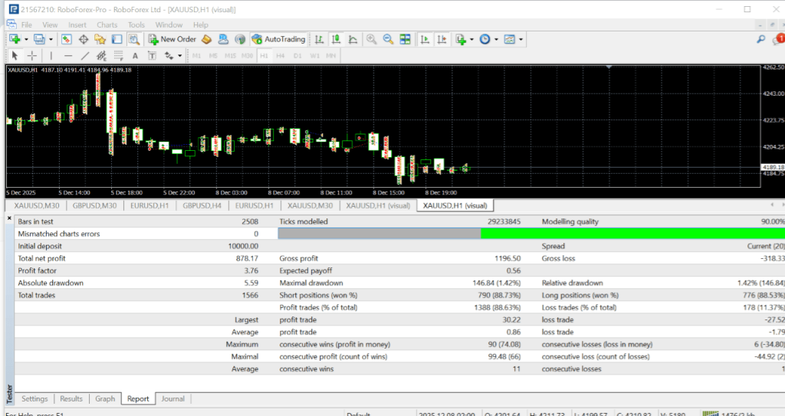
Task: Select the Cursor arrow tool
Action: [15, 56]
